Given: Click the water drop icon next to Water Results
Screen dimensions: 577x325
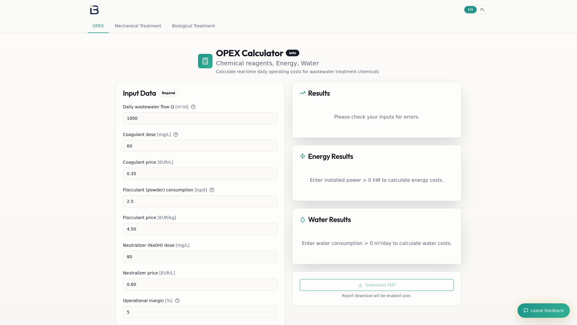Looking at the screenshot, I should [303, 219].
